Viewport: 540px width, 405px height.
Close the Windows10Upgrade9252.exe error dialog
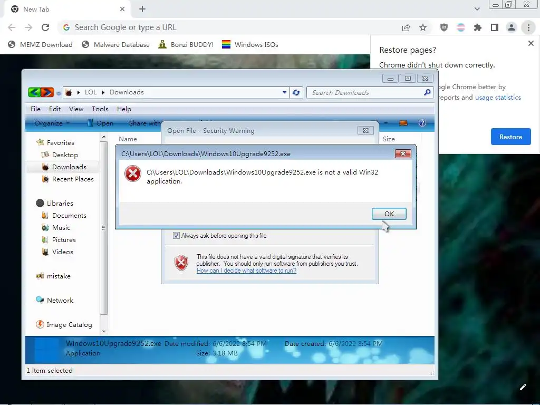pos(403,153)
